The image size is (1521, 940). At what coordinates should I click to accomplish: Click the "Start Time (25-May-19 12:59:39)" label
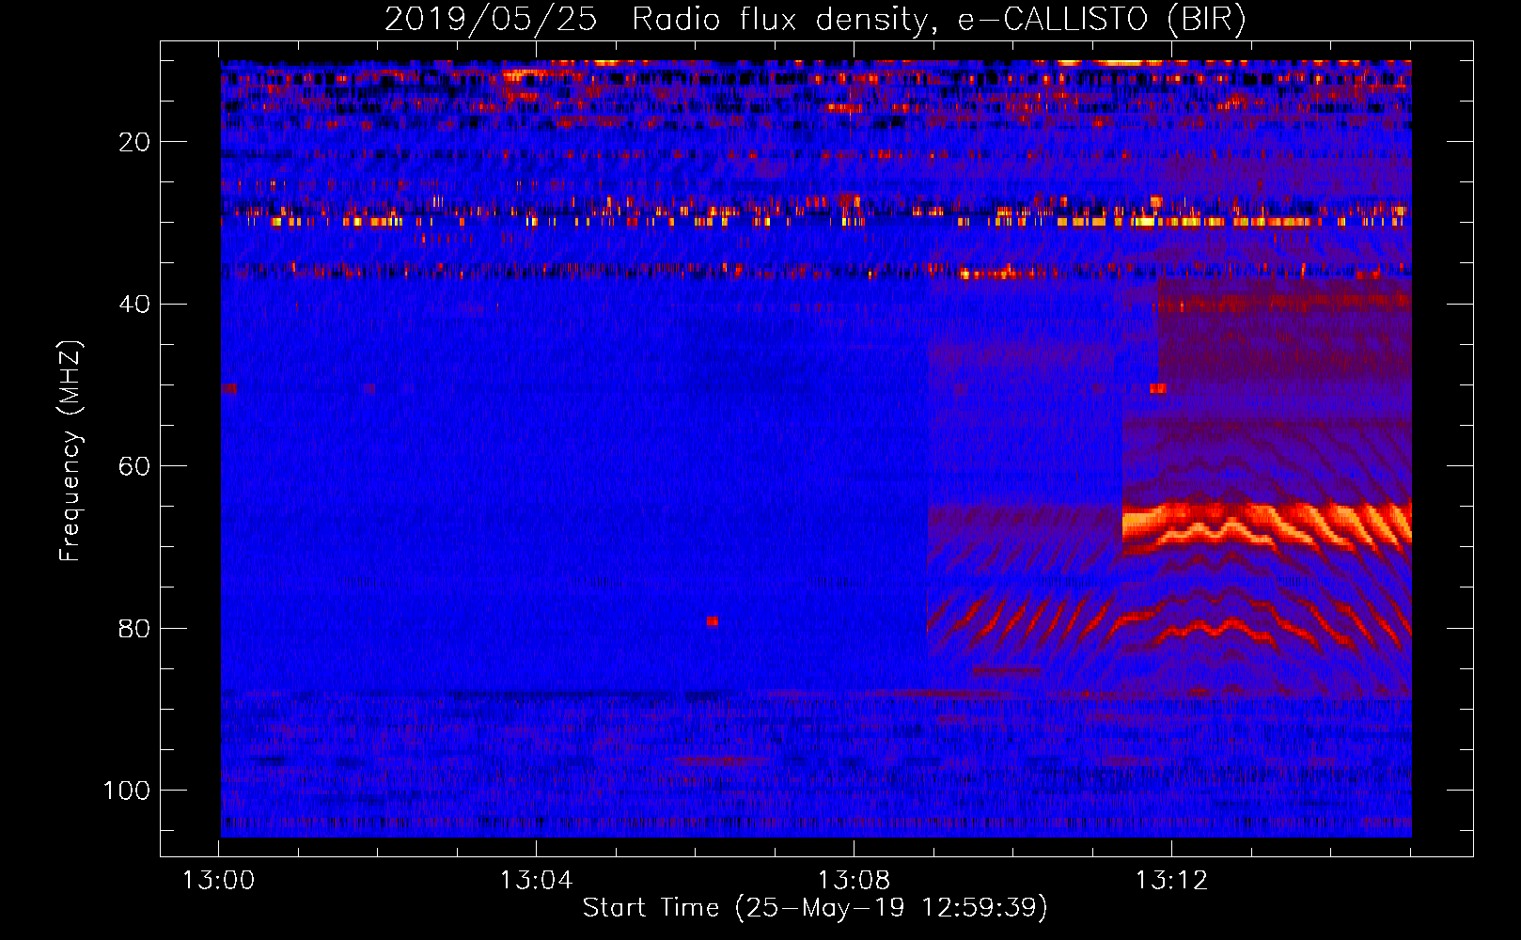pos(815,908)
